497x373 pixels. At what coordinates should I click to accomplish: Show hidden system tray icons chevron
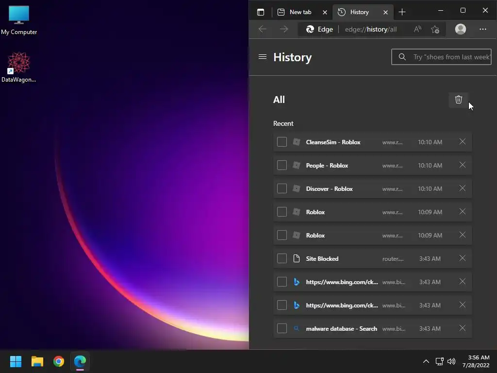[x=426, y=361]
